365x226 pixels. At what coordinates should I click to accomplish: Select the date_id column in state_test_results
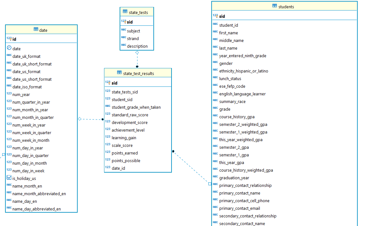click(x=118, y=168)
